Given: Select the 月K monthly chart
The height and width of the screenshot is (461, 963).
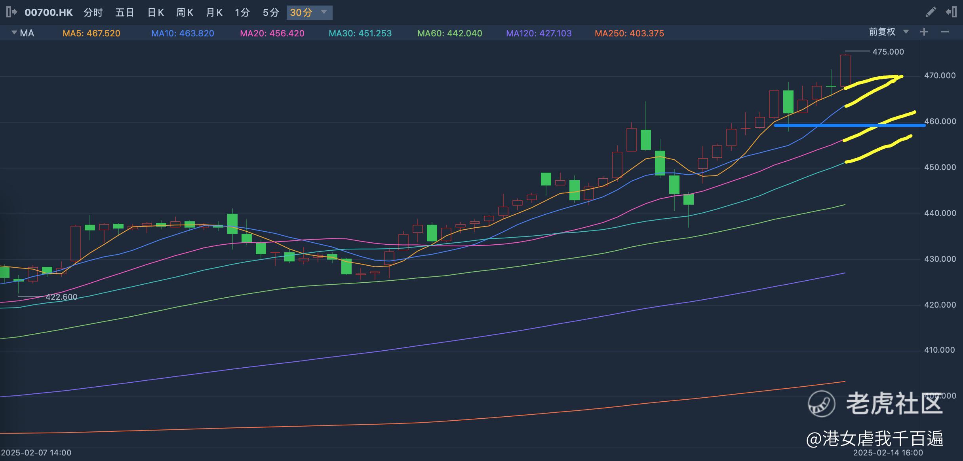Looking at the screenshot, I should [x=214, y=13].
